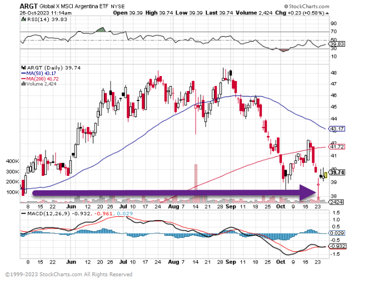Click the red MA(200) 41.72 legend entry
The image size is (373, 289).
point(39,79)
